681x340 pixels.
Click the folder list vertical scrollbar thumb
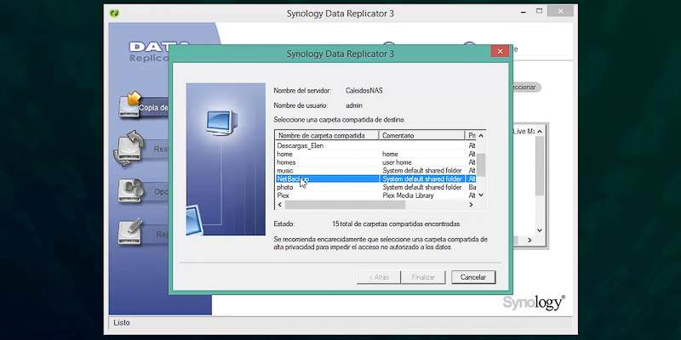[481, 165]
